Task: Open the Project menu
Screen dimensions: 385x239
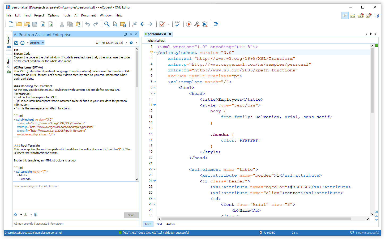Action: click(x=39, y=15)
